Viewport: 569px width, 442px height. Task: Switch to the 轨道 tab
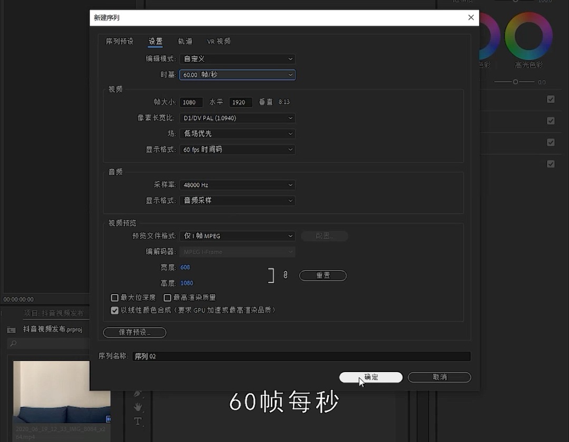[185, 41]
